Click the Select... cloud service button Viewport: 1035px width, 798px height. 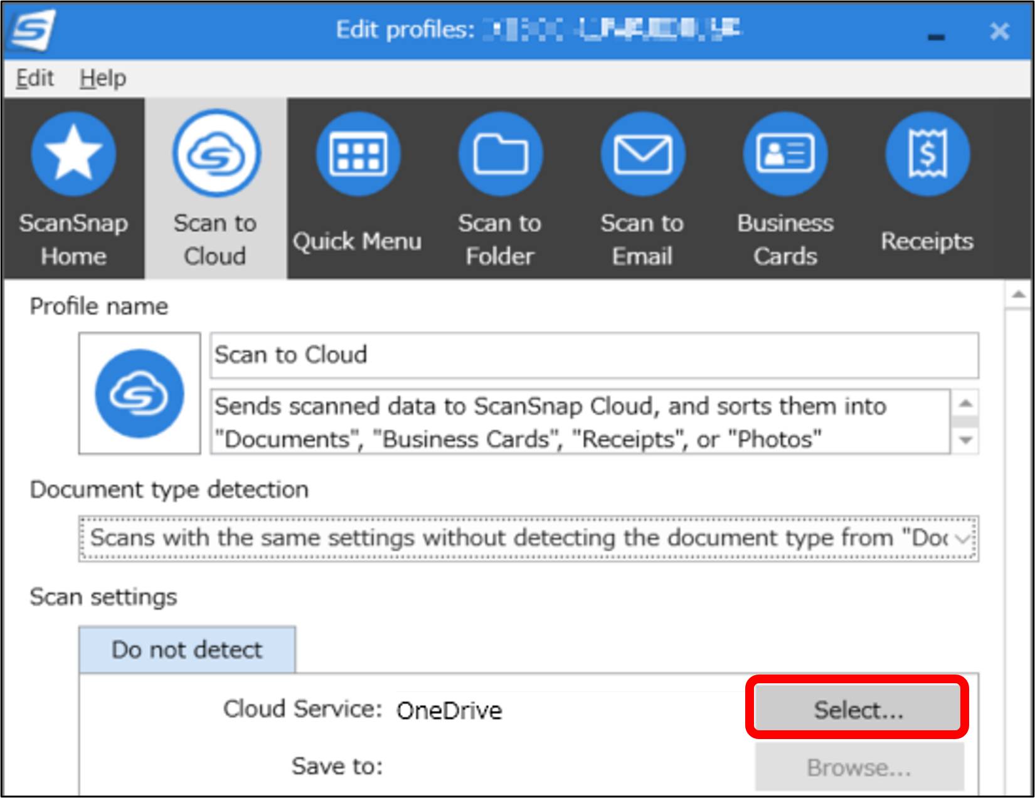coord(857,710)
